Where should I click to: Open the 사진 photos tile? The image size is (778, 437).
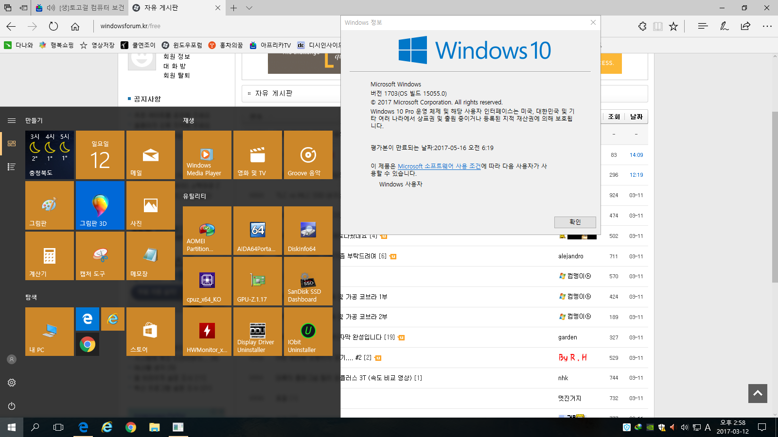pyautogui.click(x=151, y=205)
